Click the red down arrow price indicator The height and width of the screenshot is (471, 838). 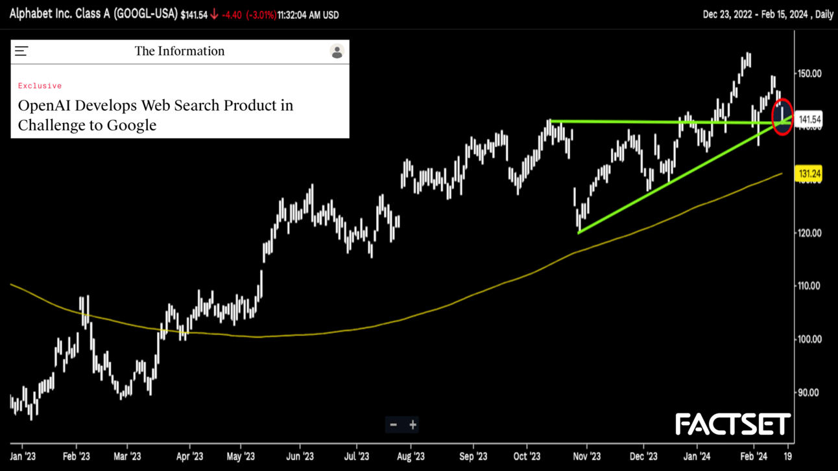coord(214,14)
